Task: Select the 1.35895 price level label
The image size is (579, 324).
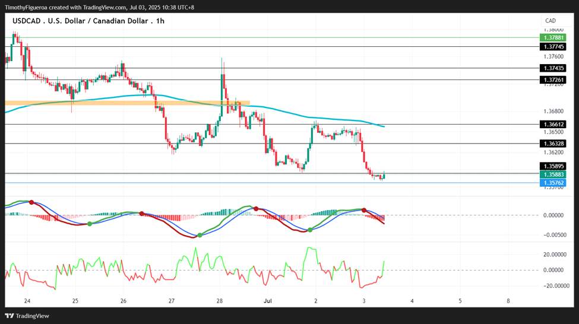Action: [553, 166]
